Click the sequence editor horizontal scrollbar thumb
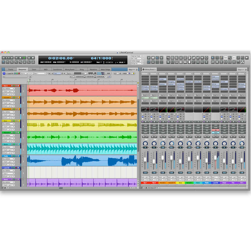Screen dimensions: 251x251 61,188
